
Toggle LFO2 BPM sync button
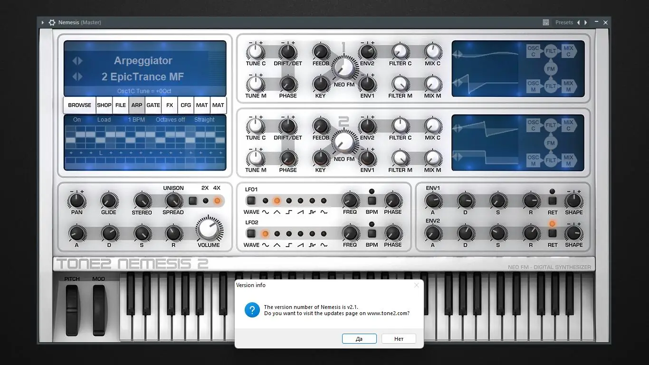point(372,233)
